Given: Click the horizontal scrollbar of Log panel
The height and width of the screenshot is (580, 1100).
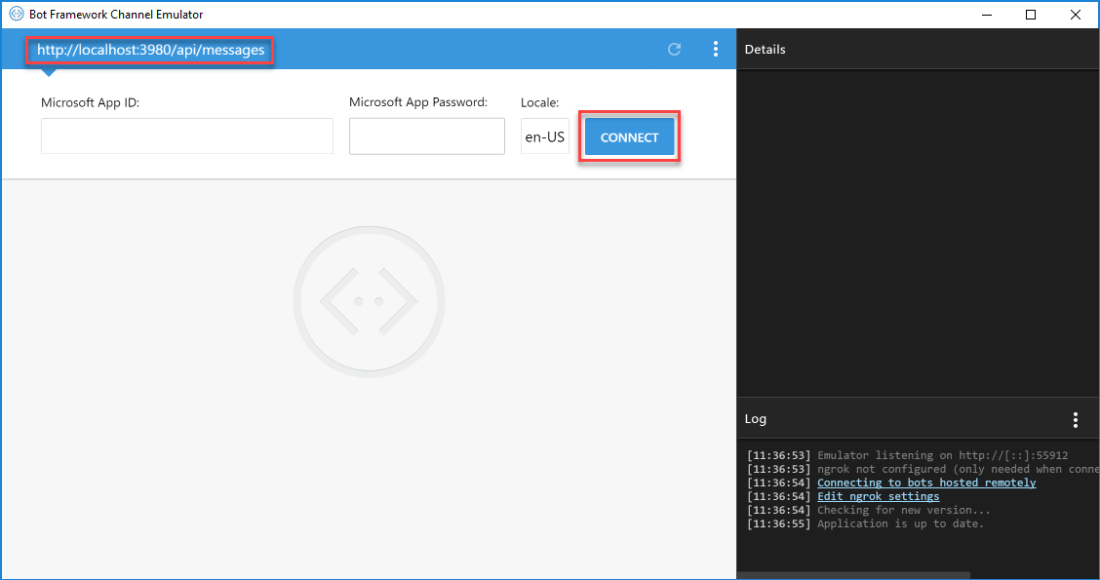Looking at the screenshot, I should click(853, 576).
